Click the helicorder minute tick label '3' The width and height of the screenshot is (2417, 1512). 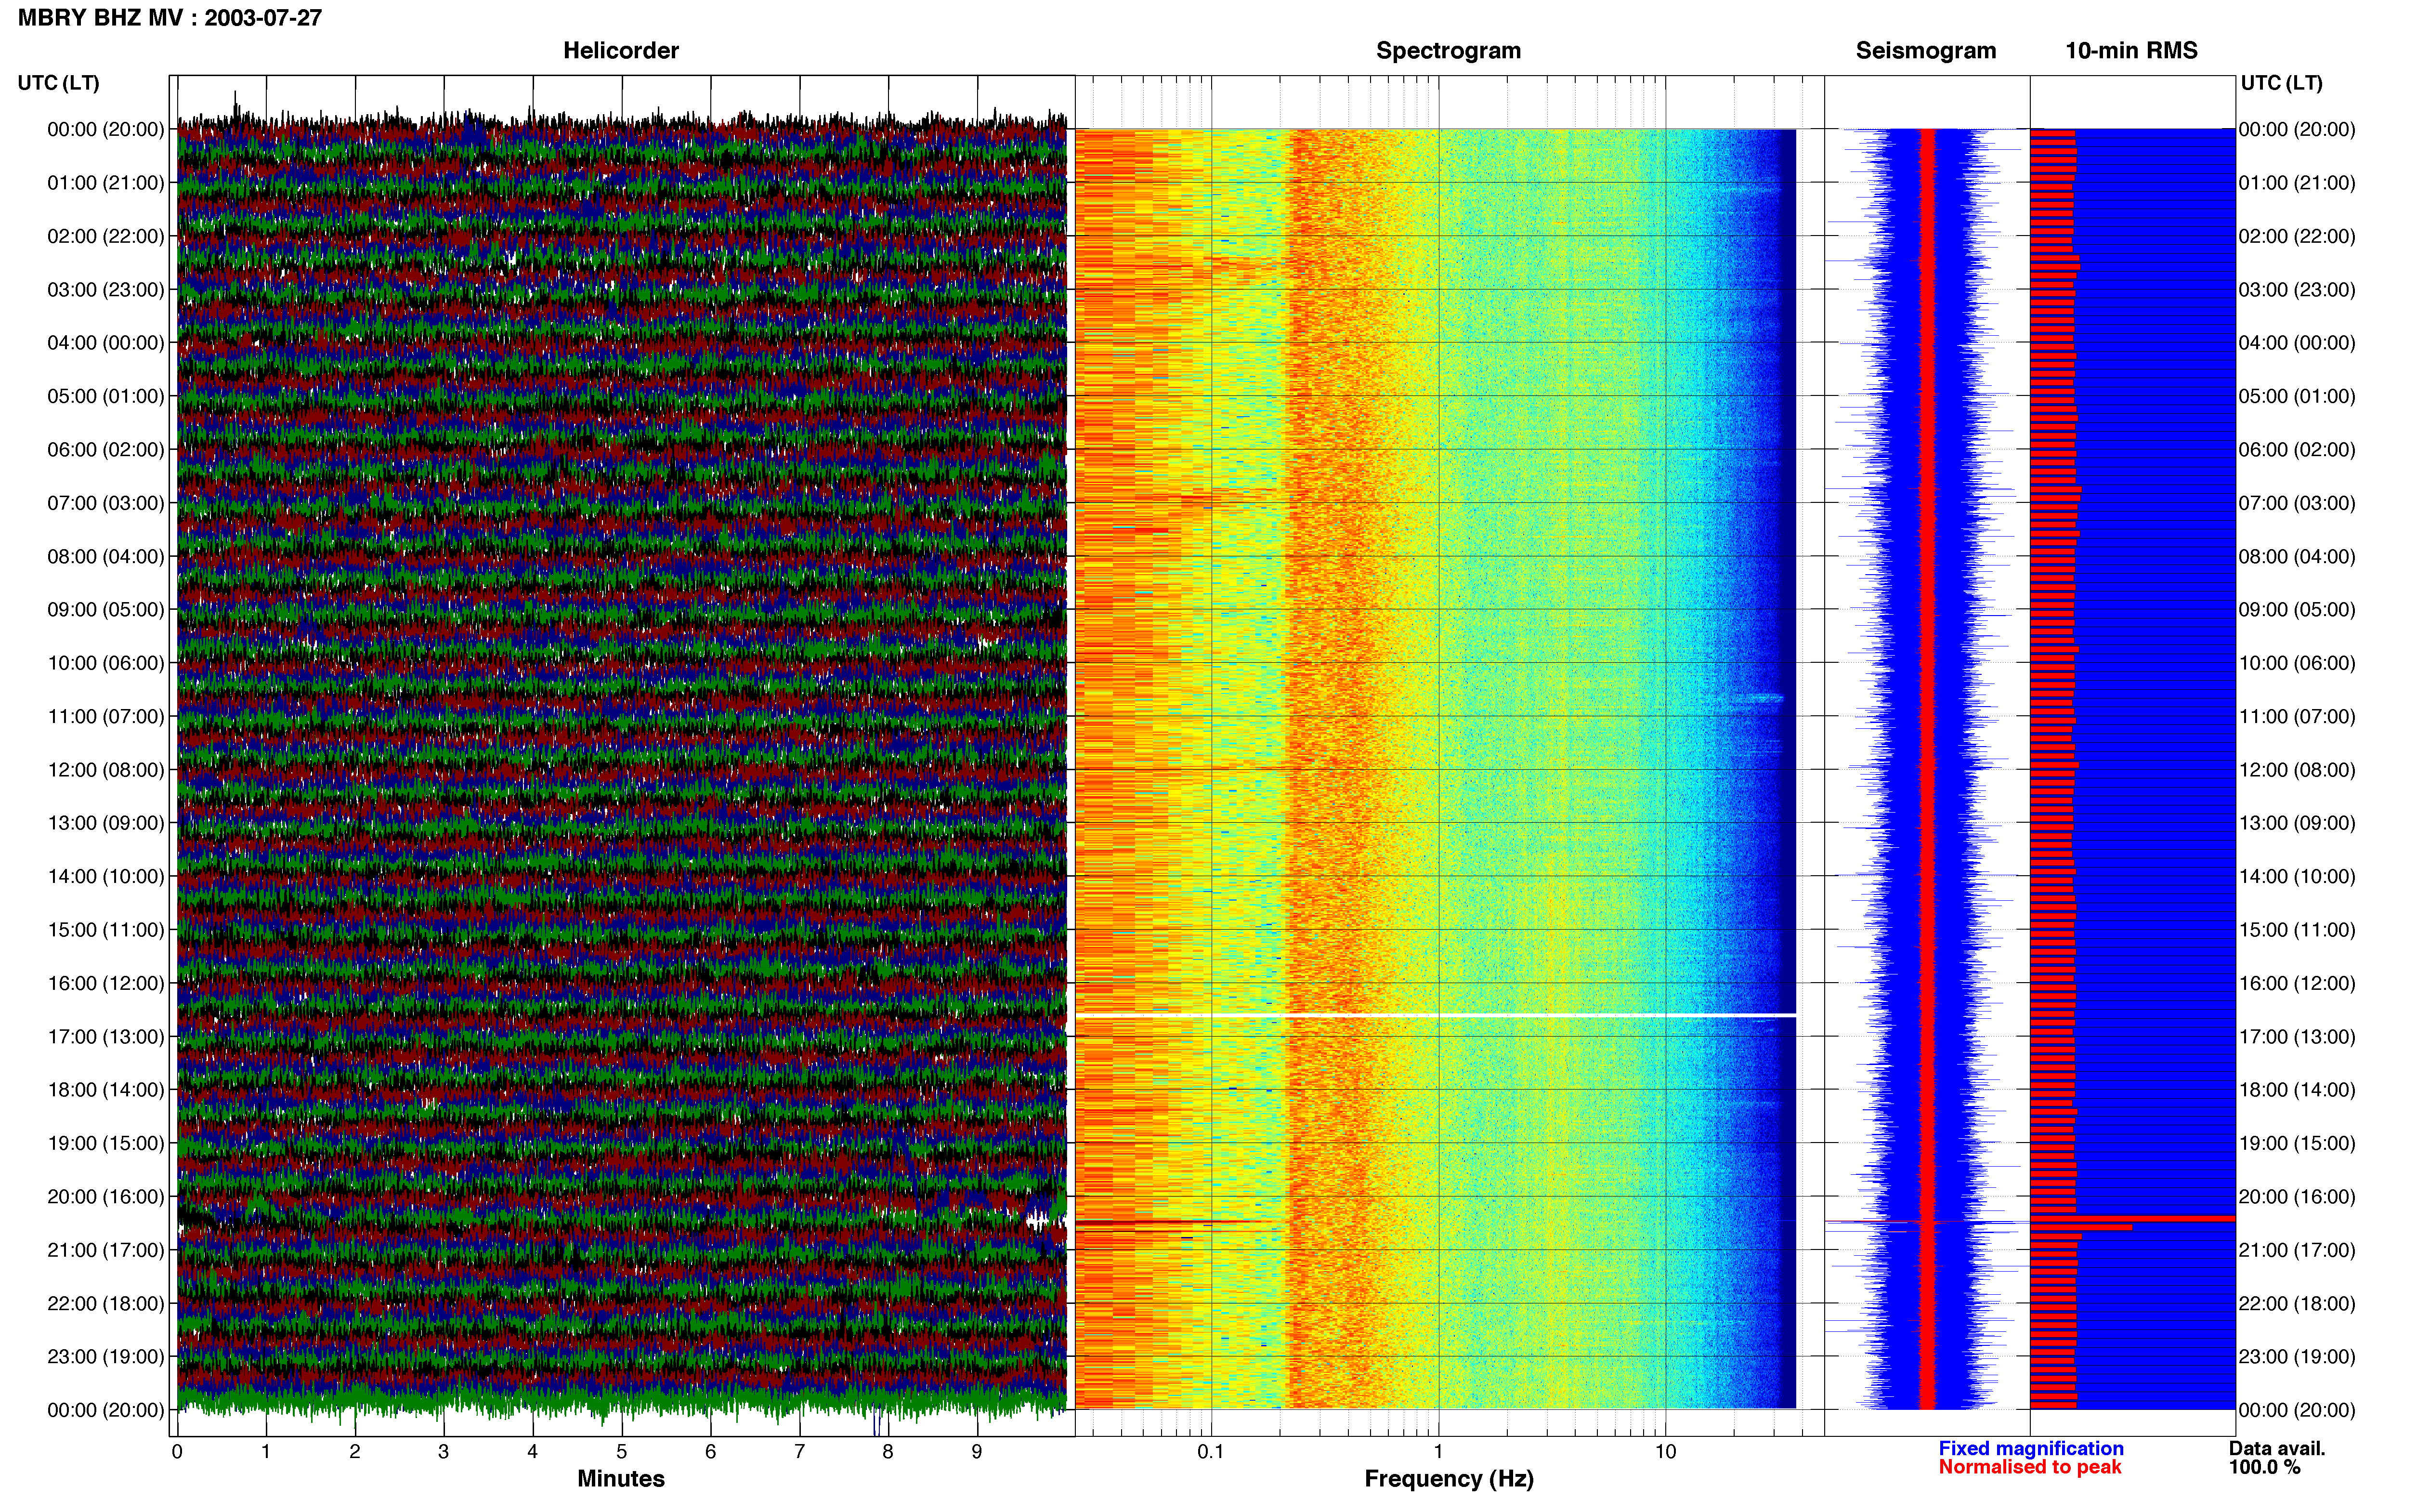(444, 1452)
